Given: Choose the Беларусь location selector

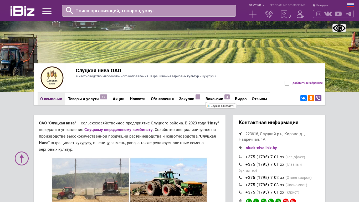Looking at the screenshot, I should (x=320, y=5).
